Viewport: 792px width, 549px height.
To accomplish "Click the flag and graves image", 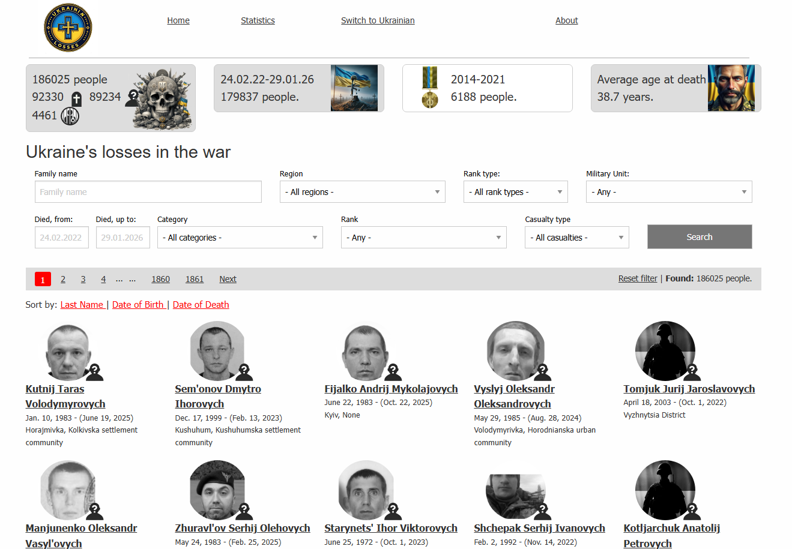I will coord(354,88).
